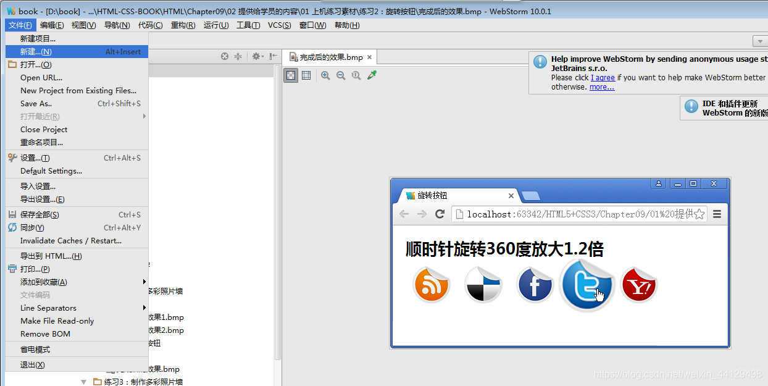
Task: Open the 导航(N) menu
Action: point(117,25)
